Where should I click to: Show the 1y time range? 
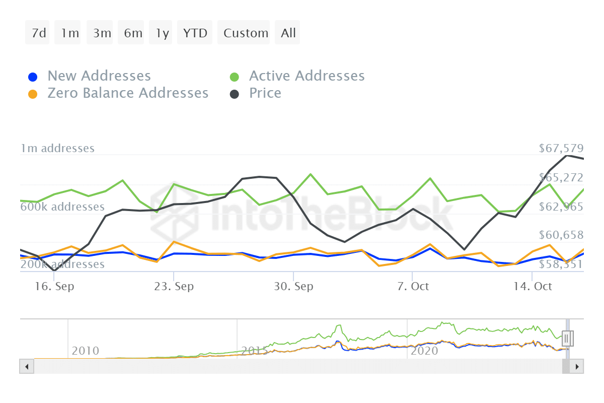tap(162, 33)
